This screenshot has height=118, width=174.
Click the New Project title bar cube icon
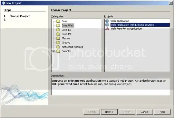(x=4, y=3)
